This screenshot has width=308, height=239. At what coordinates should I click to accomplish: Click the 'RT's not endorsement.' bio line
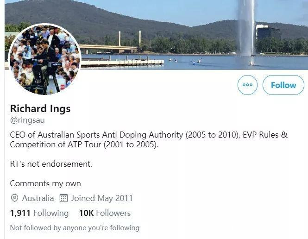tap(51, 164)
